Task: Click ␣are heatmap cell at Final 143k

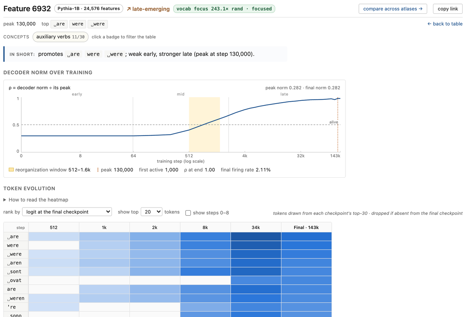Action: click(x=306, y=237)
